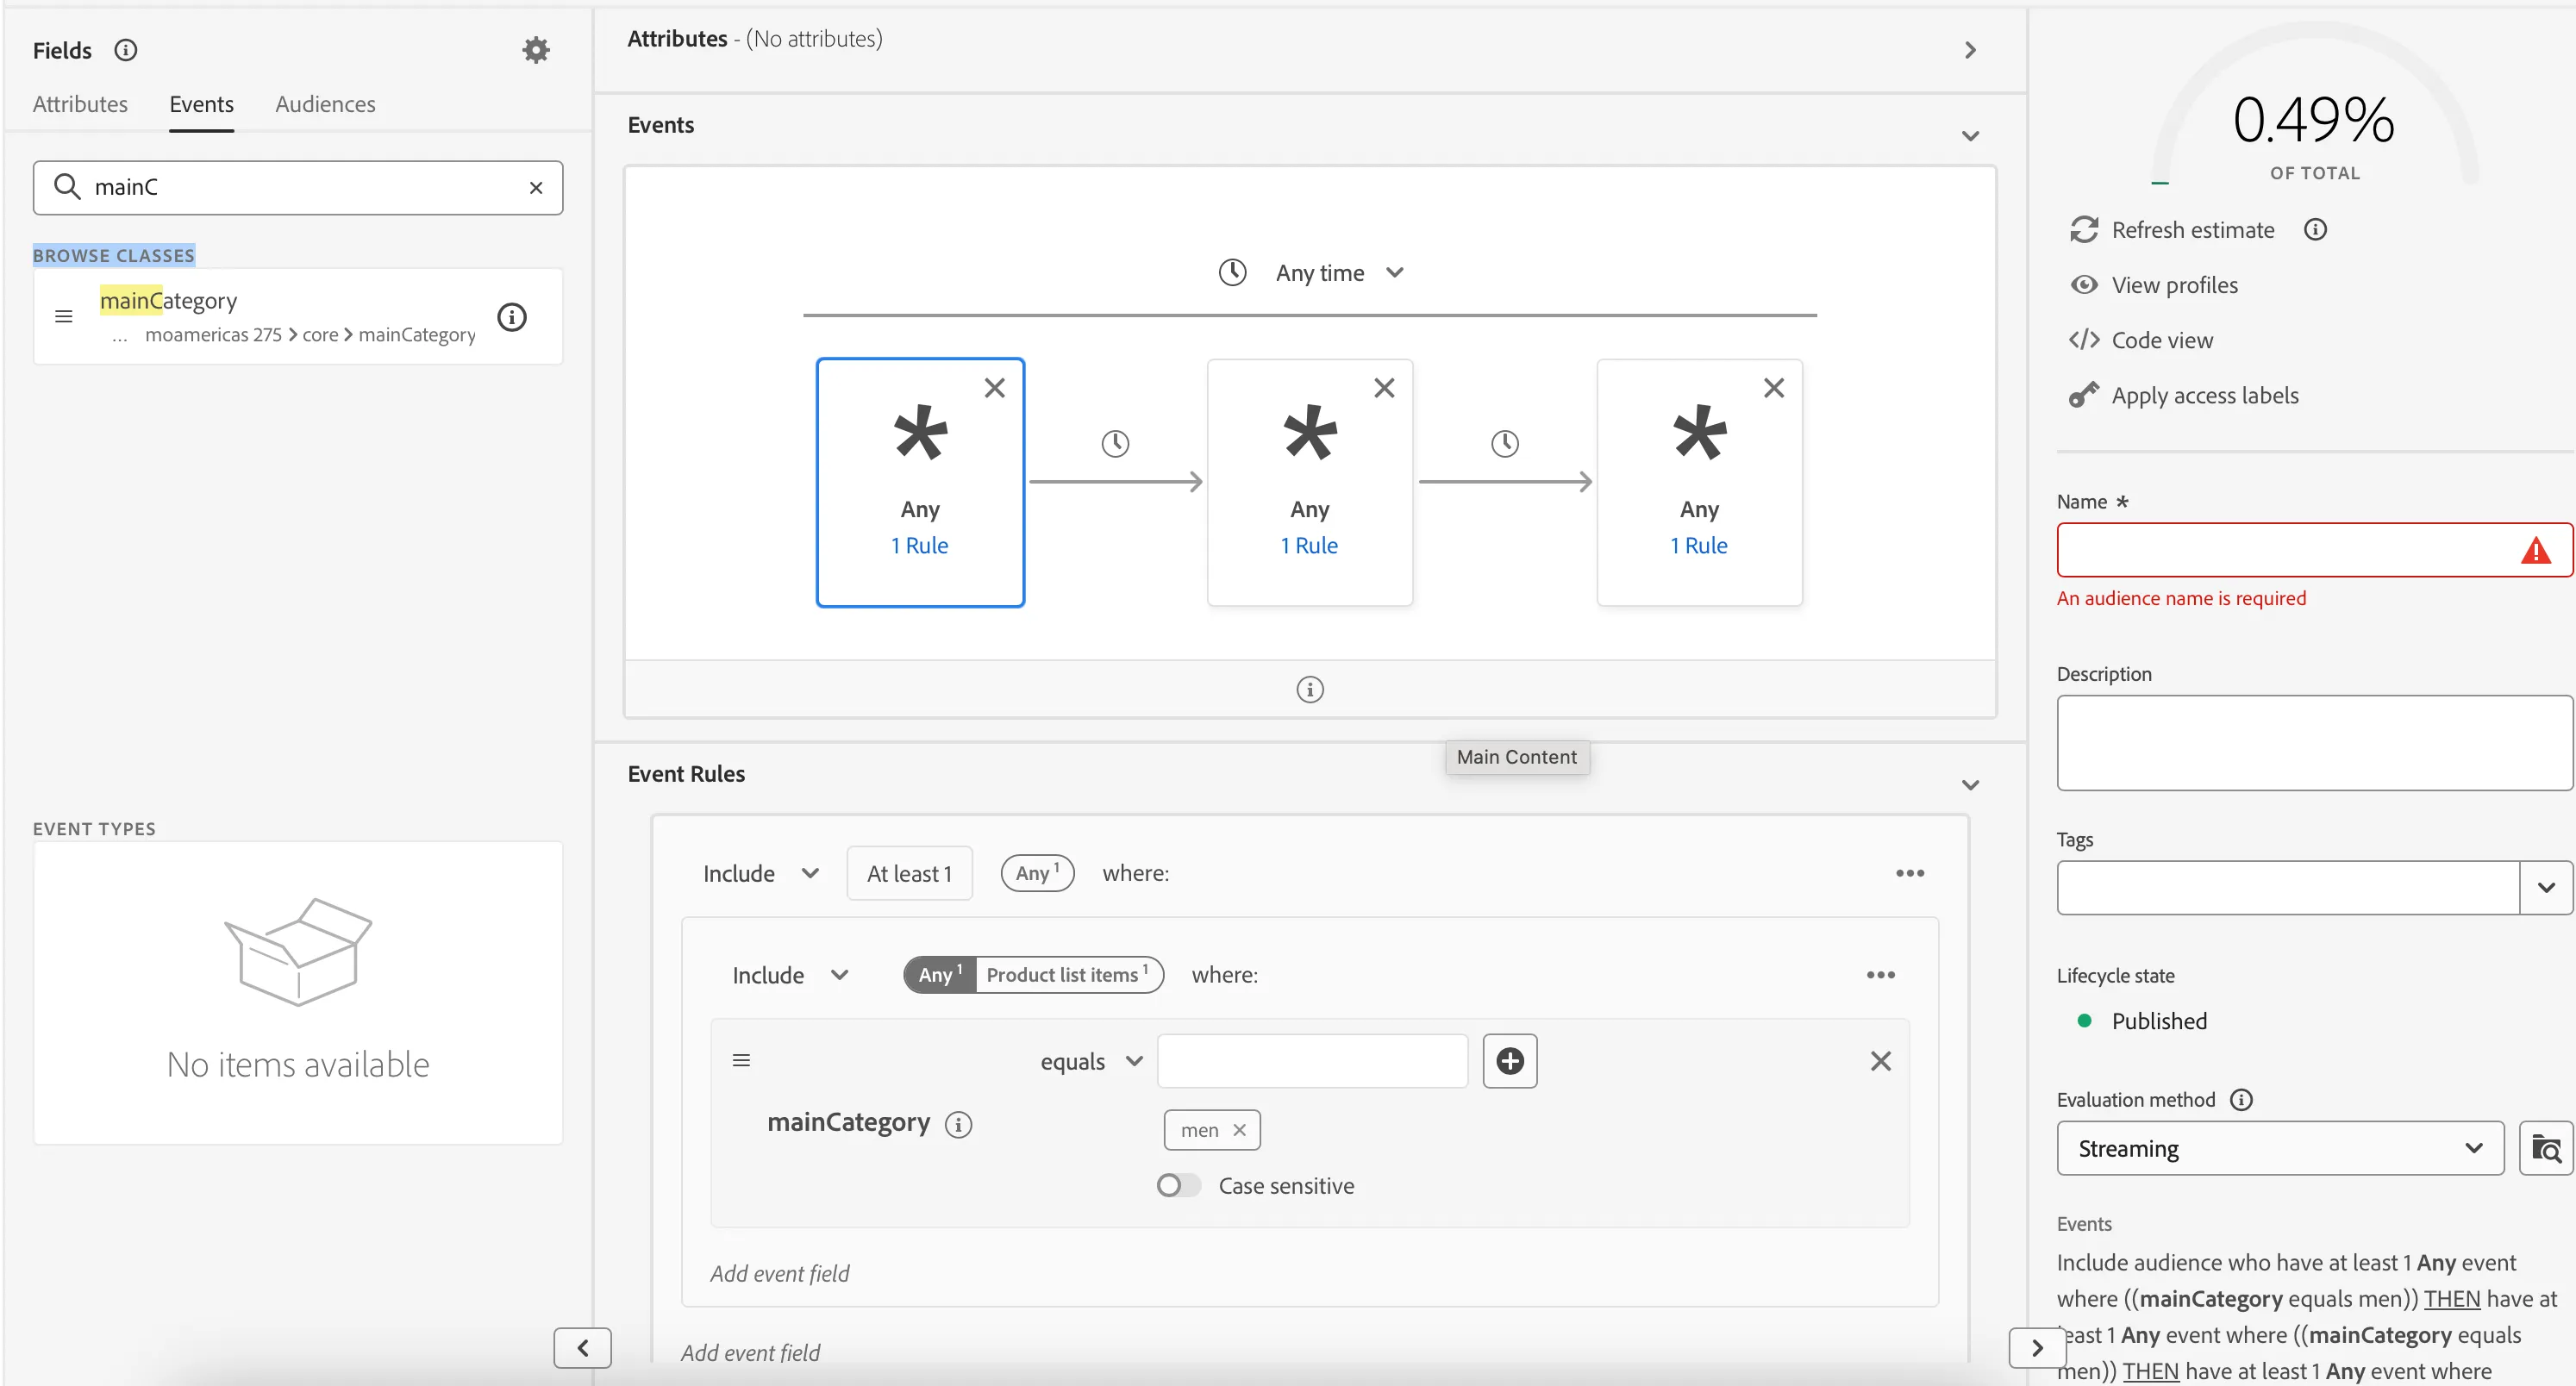Screen dimensions: 2576x1386
Task: Click info icon next to Refresh estimate
Action: [2315, 230]
